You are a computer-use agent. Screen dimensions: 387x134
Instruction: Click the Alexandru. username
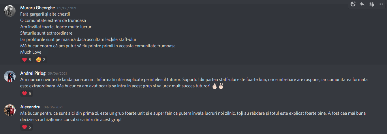click(x=31, y=107)
